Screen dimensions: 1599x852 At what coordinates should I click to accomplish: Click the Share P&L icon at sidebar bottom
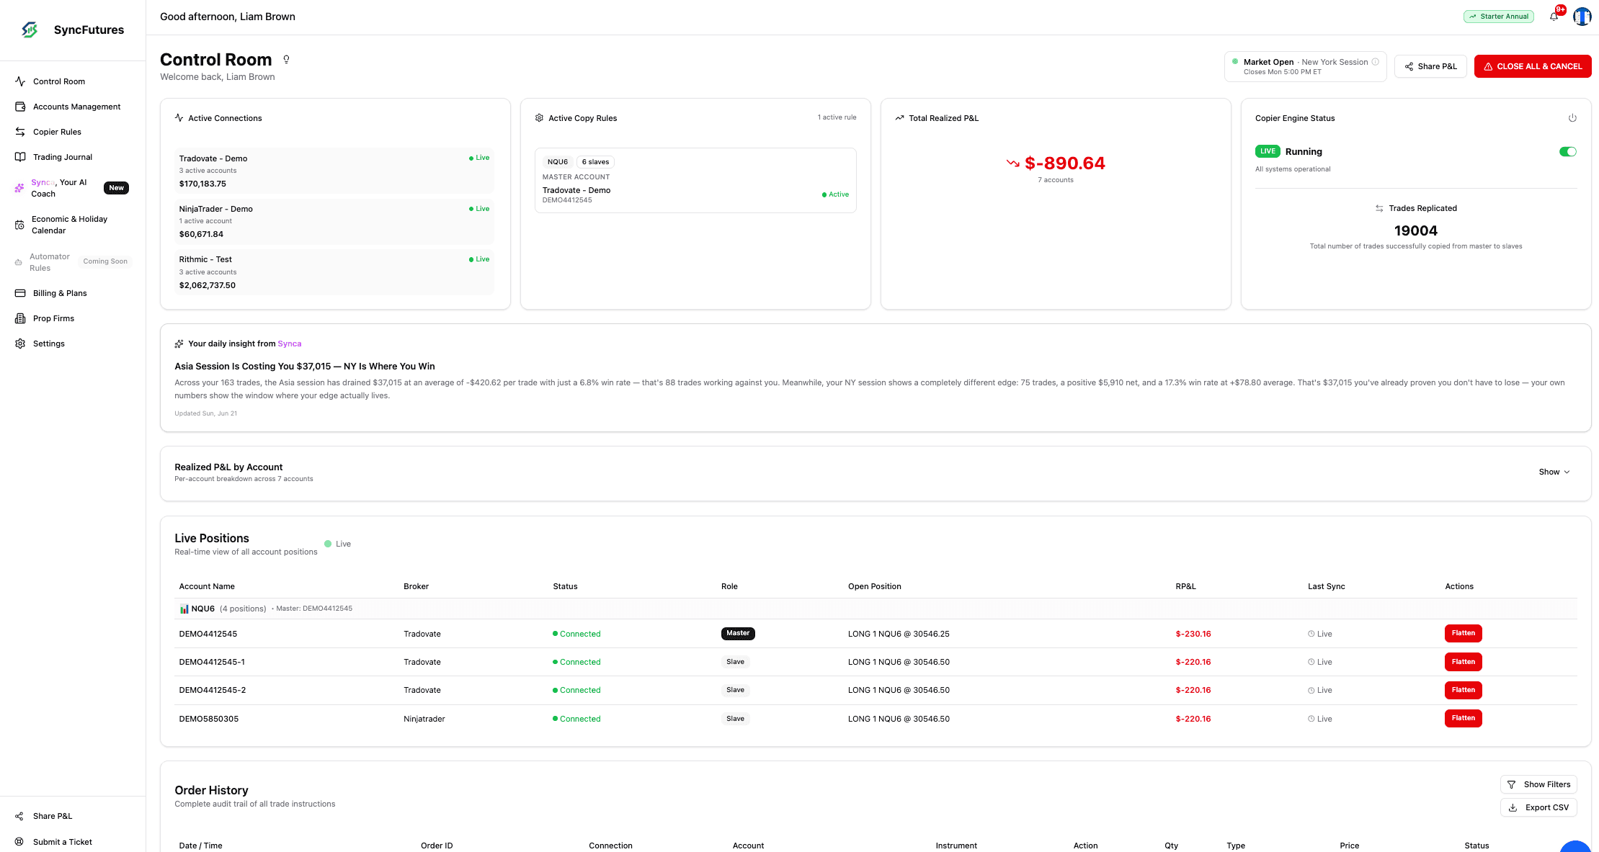point(19,816)
